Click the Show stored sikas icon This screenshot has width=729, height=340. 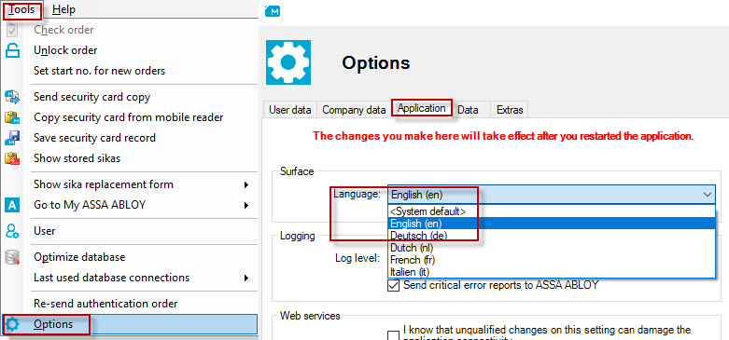(12, 158)
